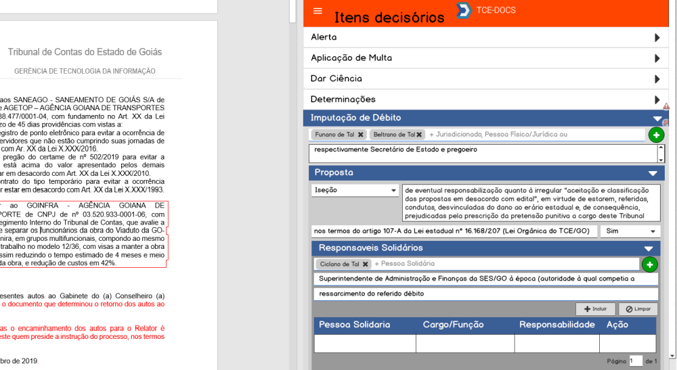Expand the Determinações section

[657, 99]
